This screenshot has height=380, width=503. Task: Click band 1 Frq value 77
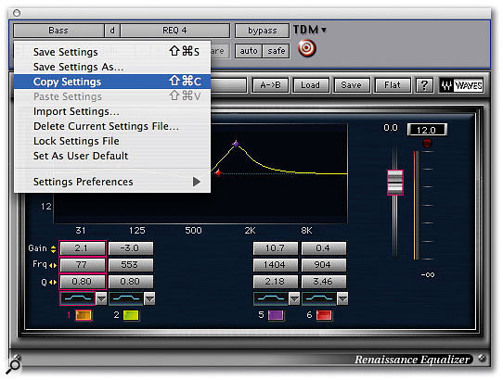click(83, 265)
